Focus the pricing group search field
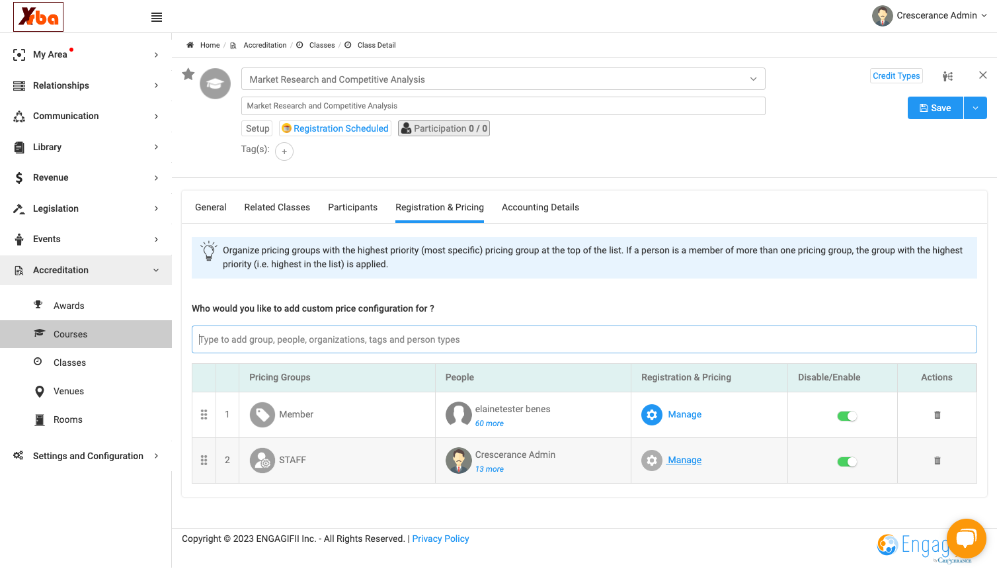 [x=584, y=339]
